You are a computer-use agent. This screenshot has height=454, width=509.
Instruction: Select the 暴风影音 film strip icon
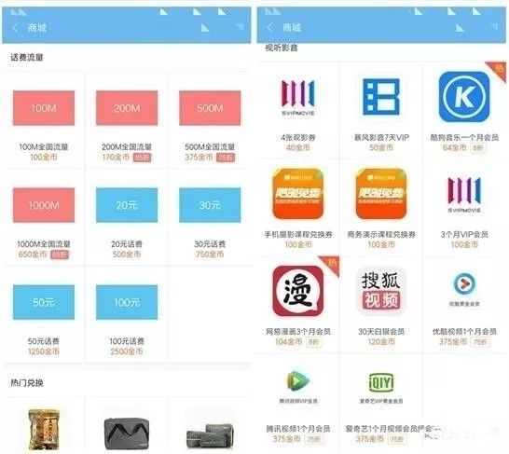(381, 97)
